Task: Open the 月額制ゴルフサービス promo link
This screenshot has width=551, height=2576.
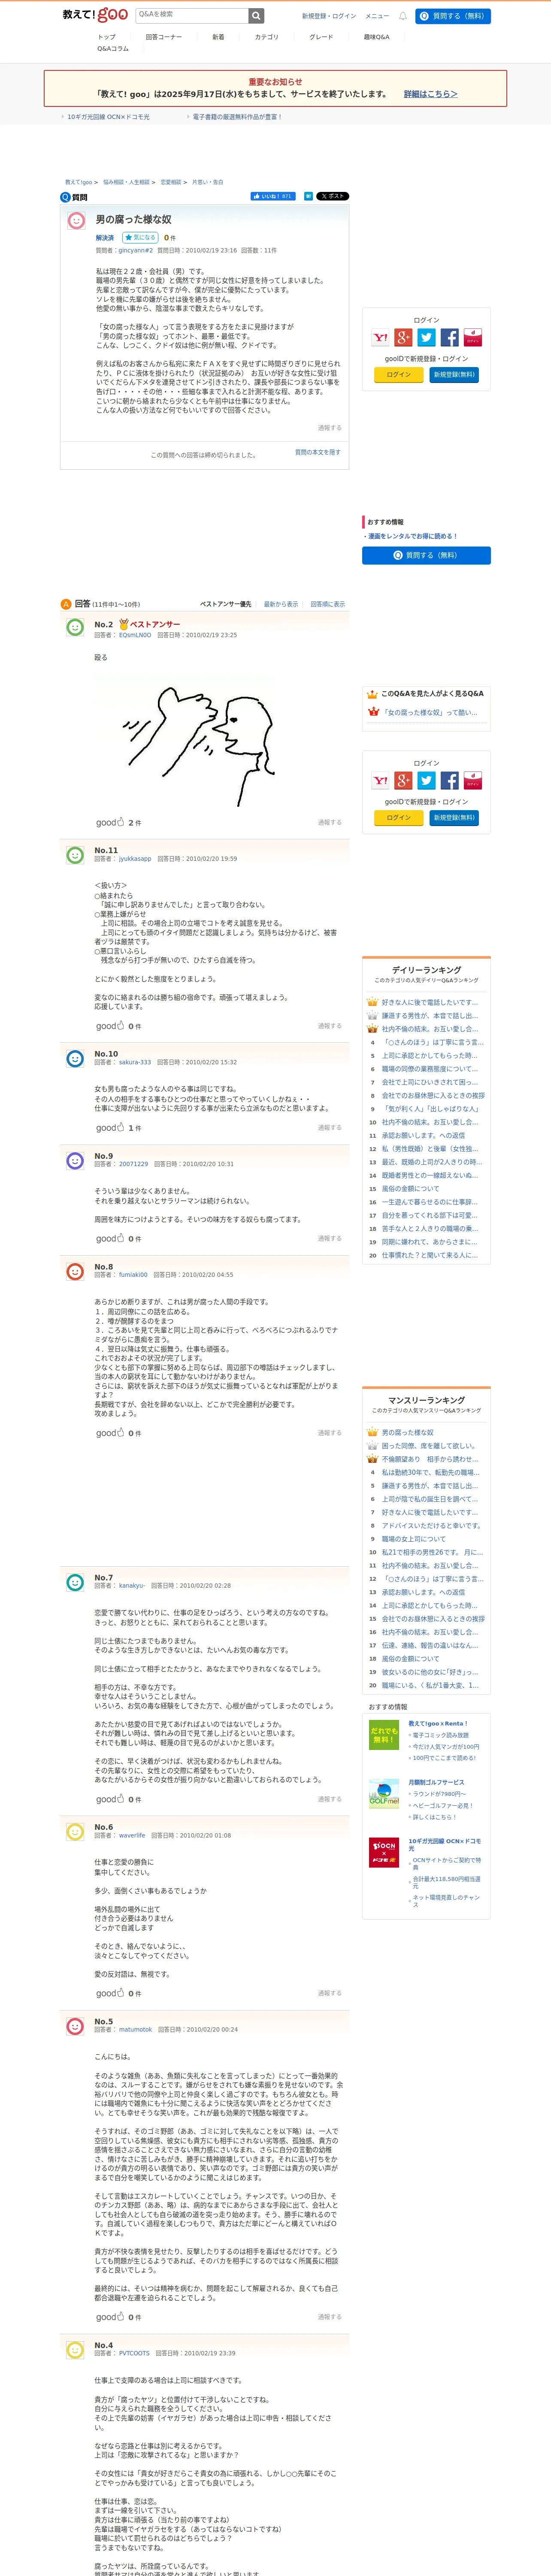Action: point(436,1782)
